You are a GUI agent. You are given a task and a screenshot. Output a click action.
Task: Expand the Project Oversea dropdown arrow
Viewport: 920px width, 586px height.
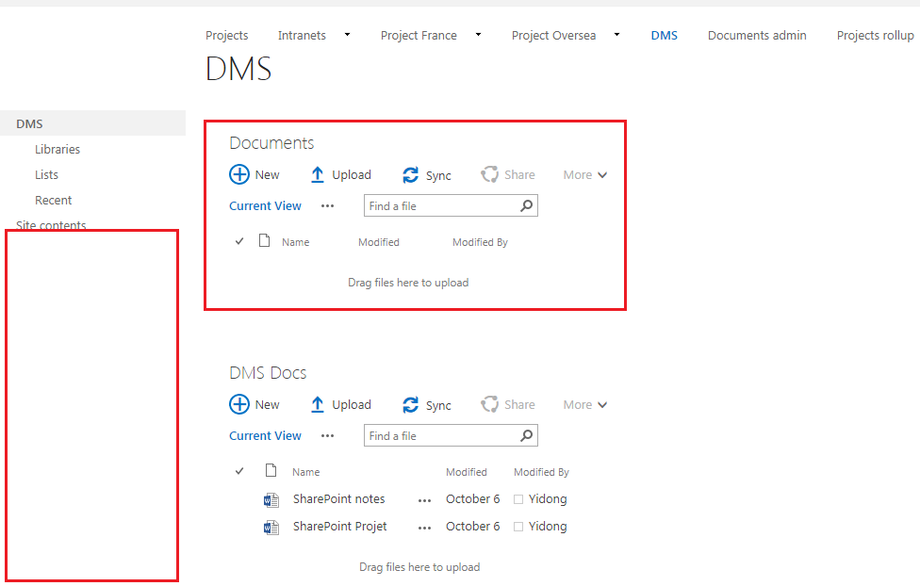tap(616, 35)
